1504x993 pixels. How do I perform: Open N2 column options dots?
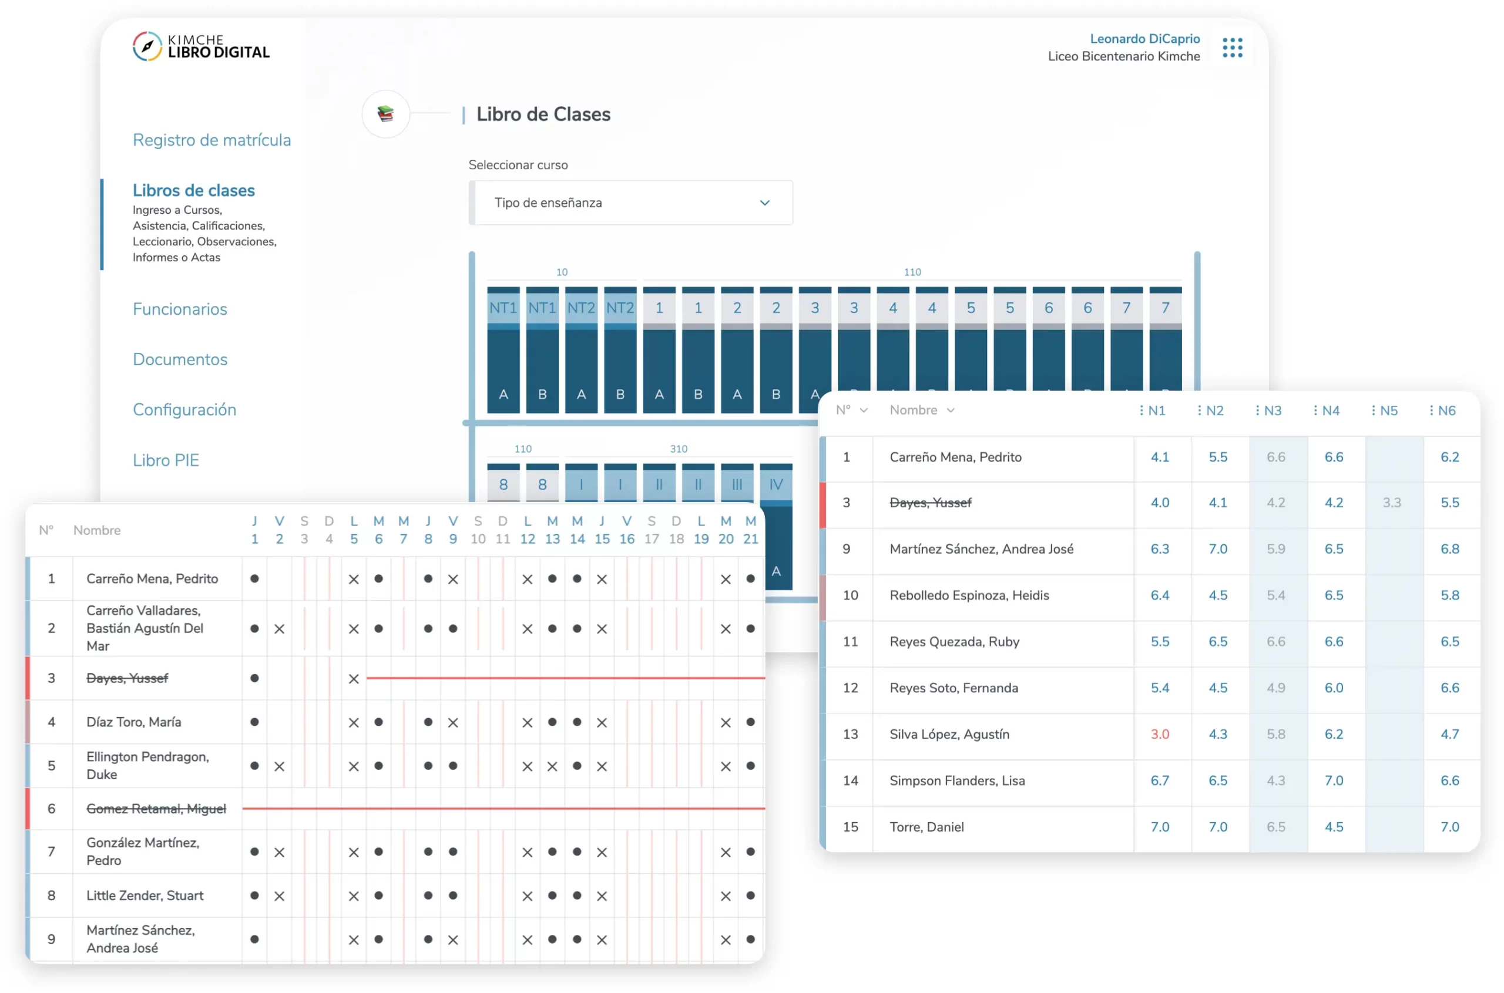[x=1198, y=410]
